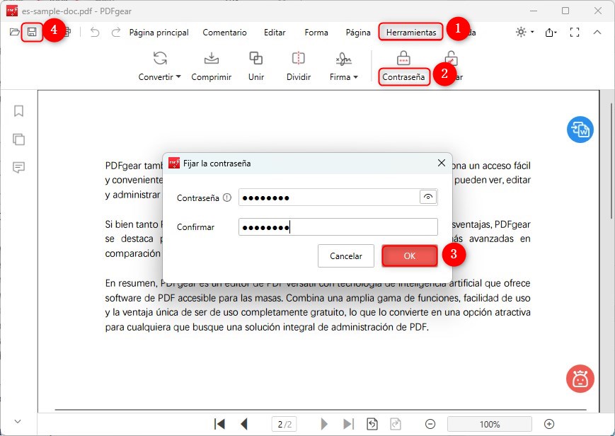Open the Firma signature dropdown
The width and height of the screenshot is (615, 436).
(x=343, y=66)
